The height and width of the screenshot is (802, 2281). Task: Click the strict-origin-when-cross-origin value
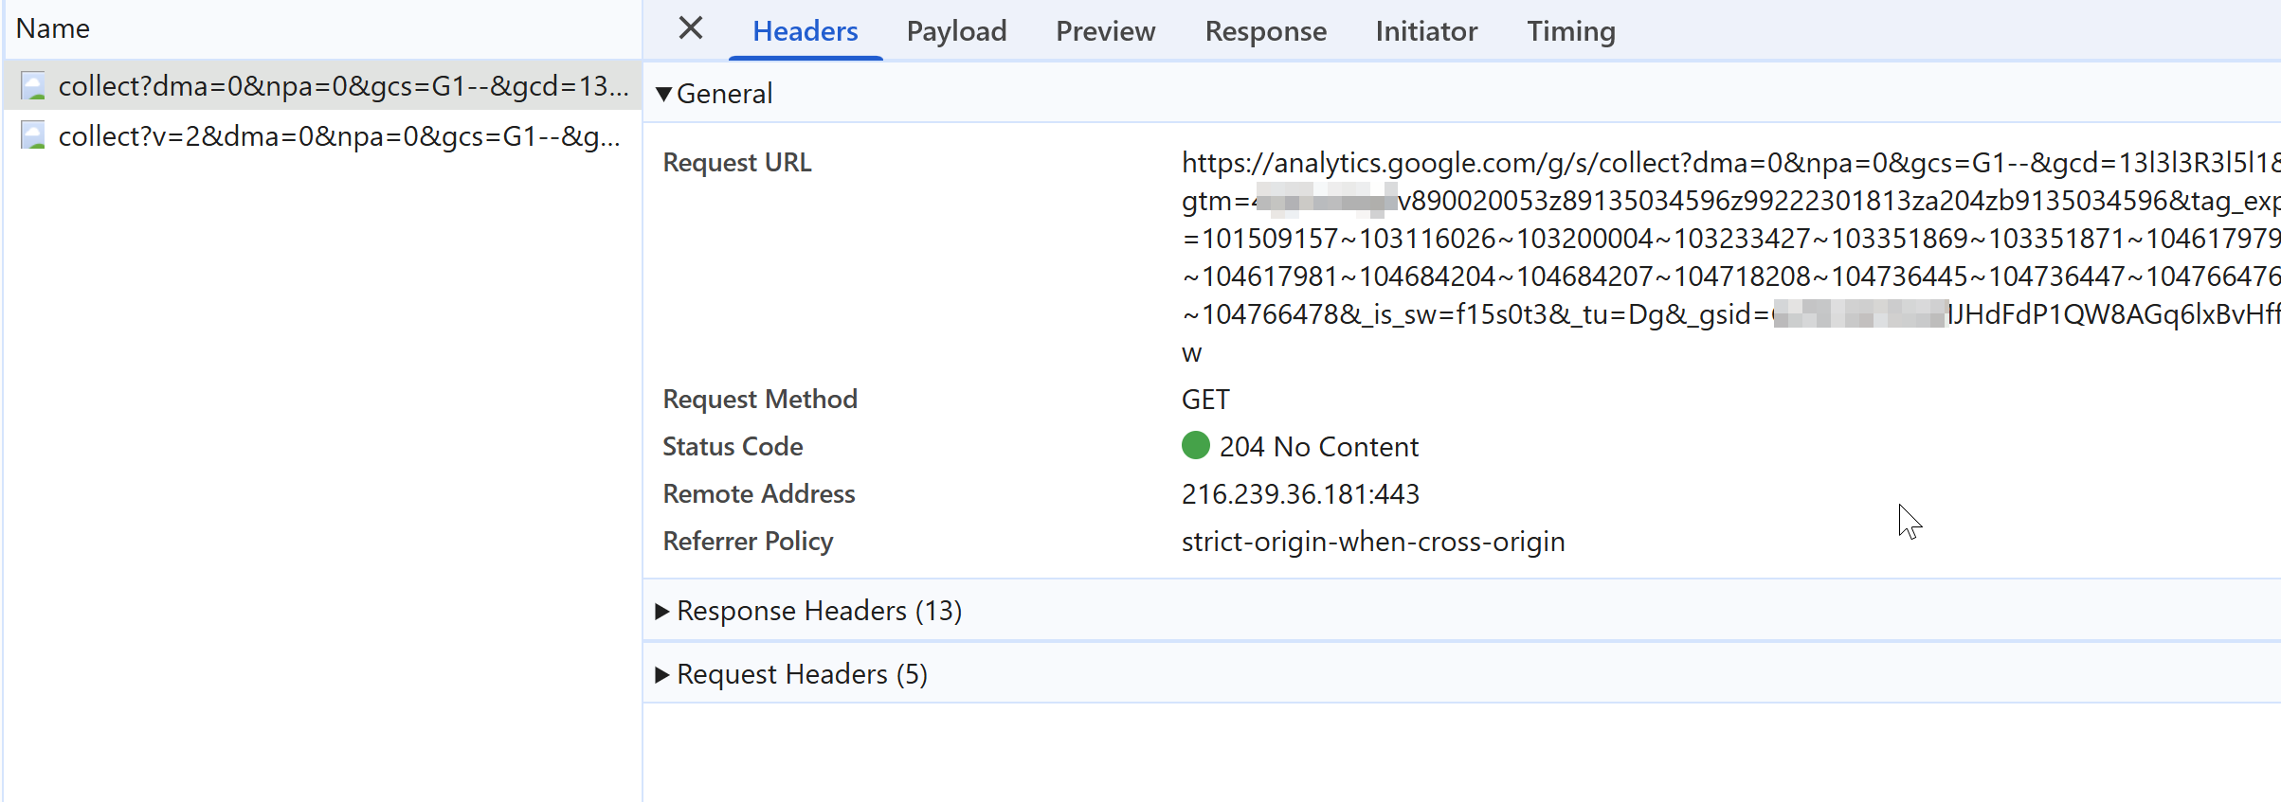[x=1373, y=542]
